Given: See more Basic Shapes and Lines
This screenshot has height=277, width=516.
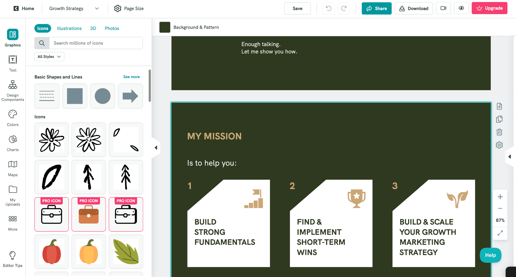Looking at the screenshot, I should coord(131,77).
